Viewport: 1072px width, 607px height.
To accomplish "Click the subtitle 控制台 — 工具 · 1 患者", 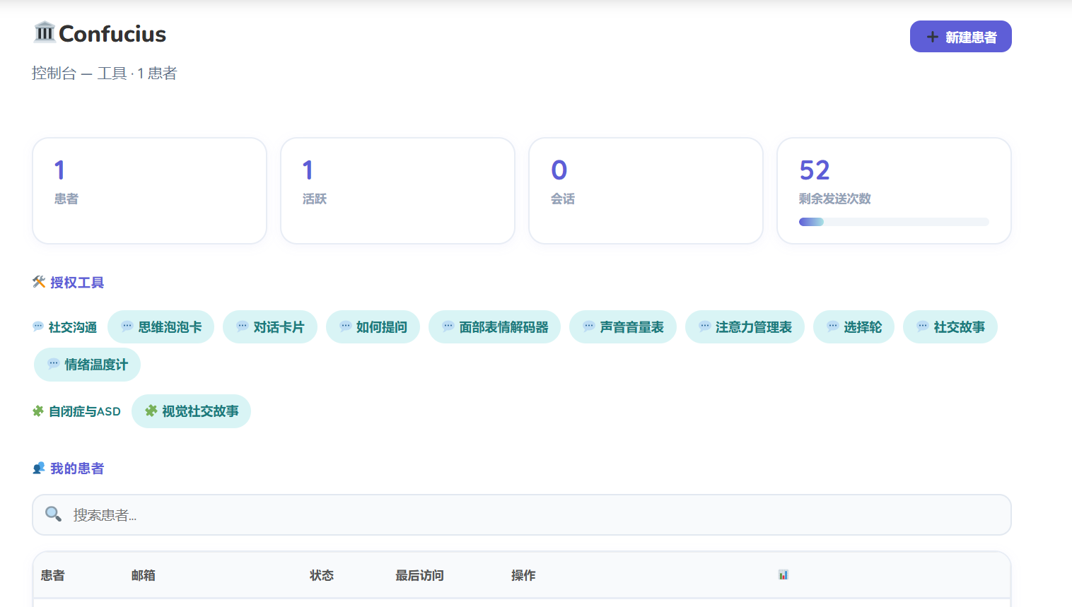I will 105,73.
